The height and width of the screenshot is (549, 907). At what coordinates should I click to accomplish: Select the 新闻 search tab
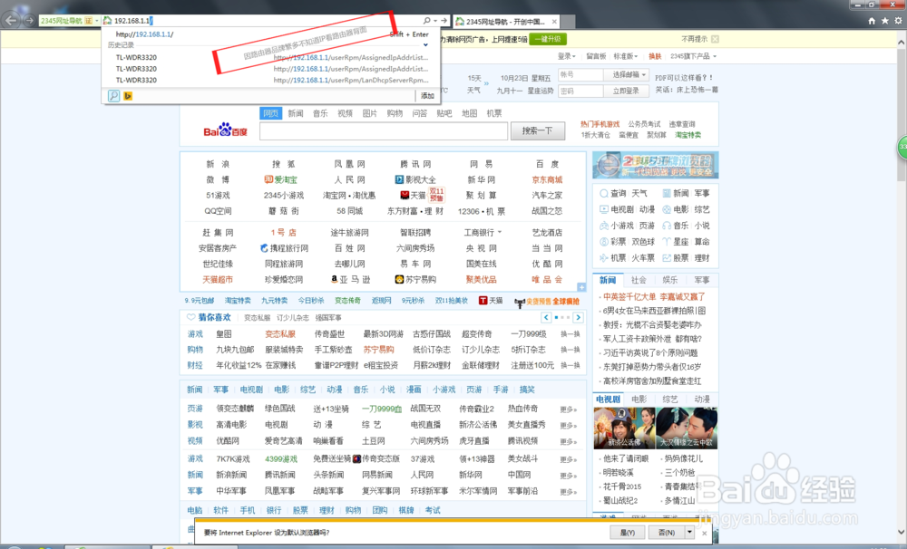coord(296,113)
